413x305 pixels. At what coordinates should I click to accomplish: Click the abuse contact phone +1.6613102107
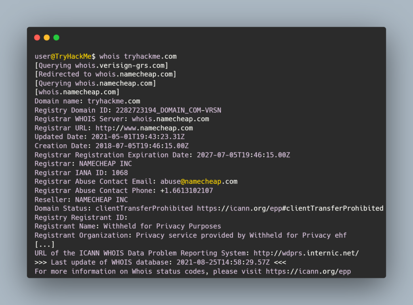pos(187,191)
